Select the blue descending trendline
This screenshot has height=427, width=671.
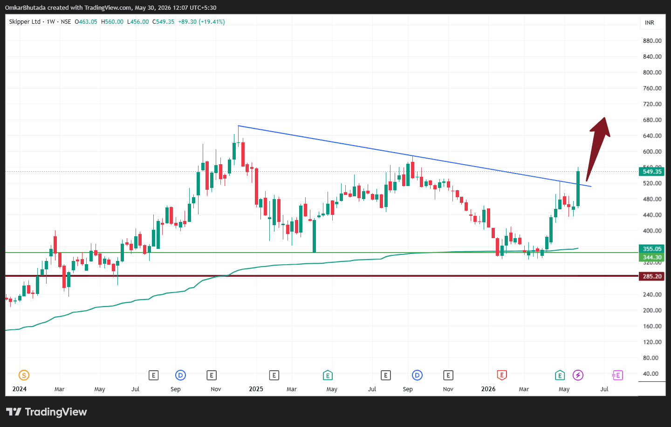(x=415, y=156)
